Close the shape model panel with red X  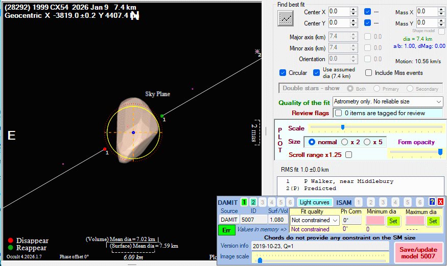click(x=440, y=202)
